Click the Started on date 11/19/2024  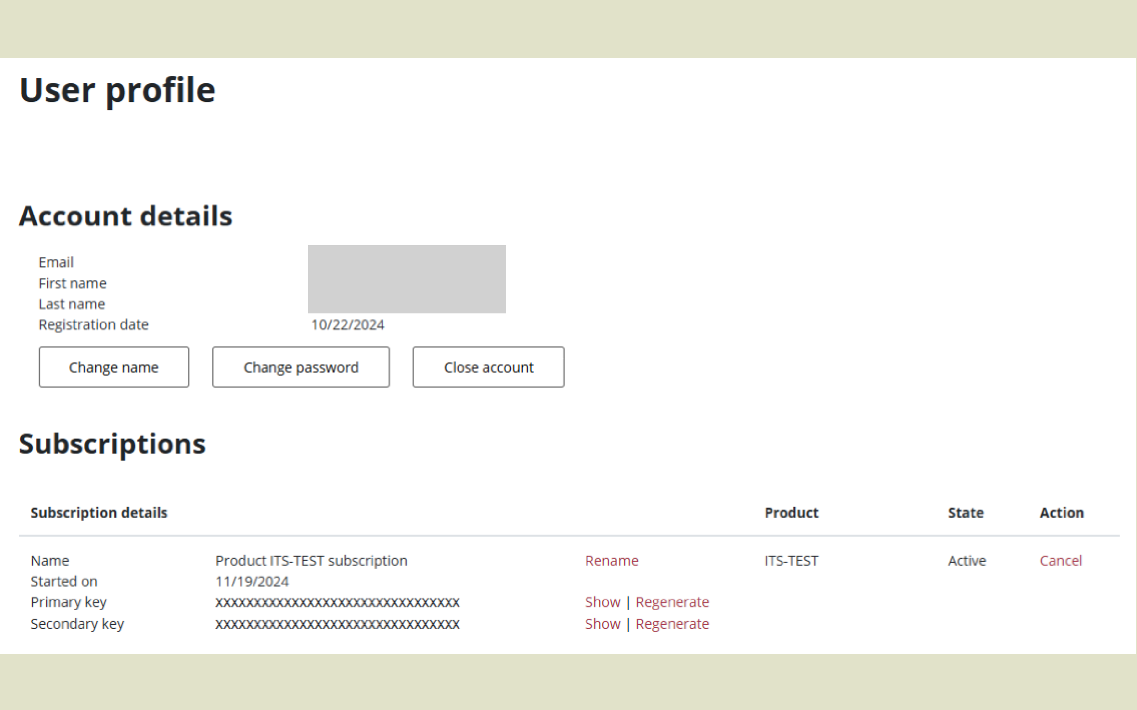[252, 581]
